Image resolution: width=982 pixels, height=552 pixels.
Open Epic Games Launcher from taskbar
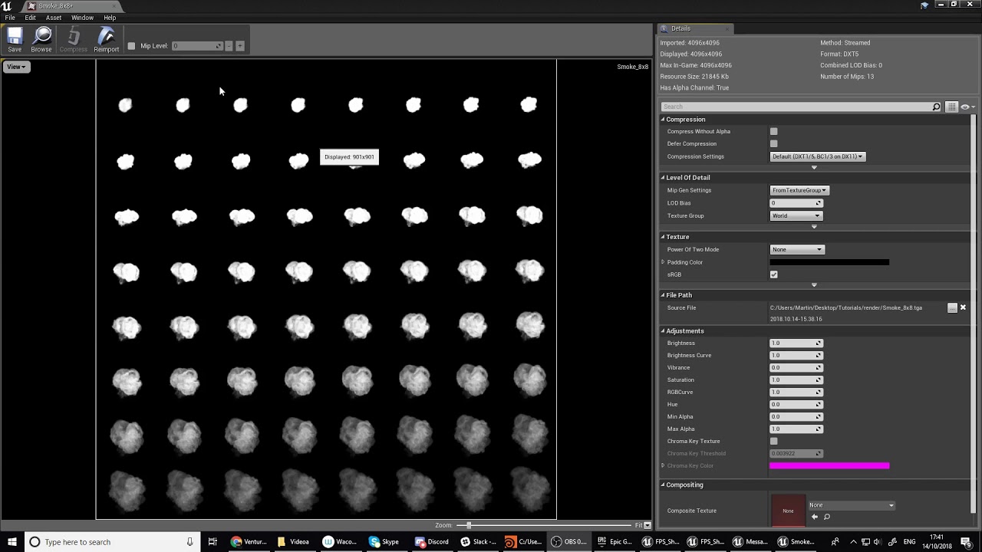click(615, 541)
